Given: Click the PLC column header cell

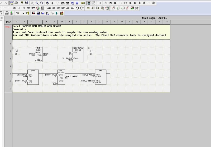Looking at the screenshot, I should click(x=8, y=22).
